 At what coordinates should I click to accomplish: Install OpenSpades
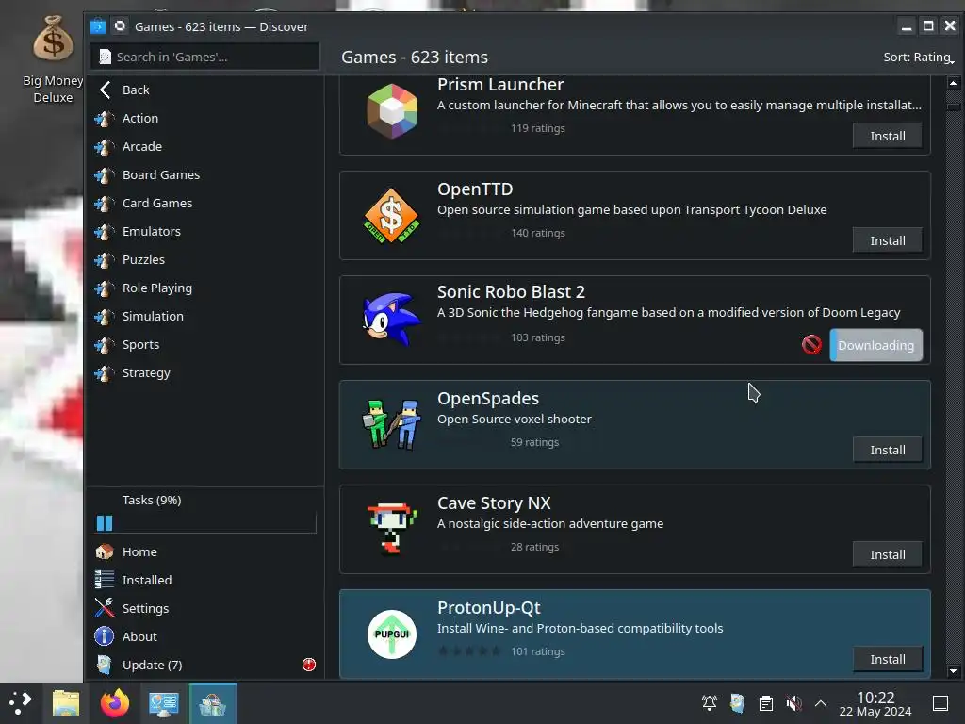(888, 450)
